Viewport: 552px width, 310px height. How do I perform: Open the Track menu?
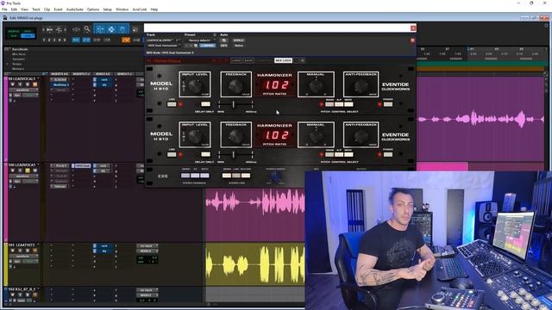[x=36, y=9]
